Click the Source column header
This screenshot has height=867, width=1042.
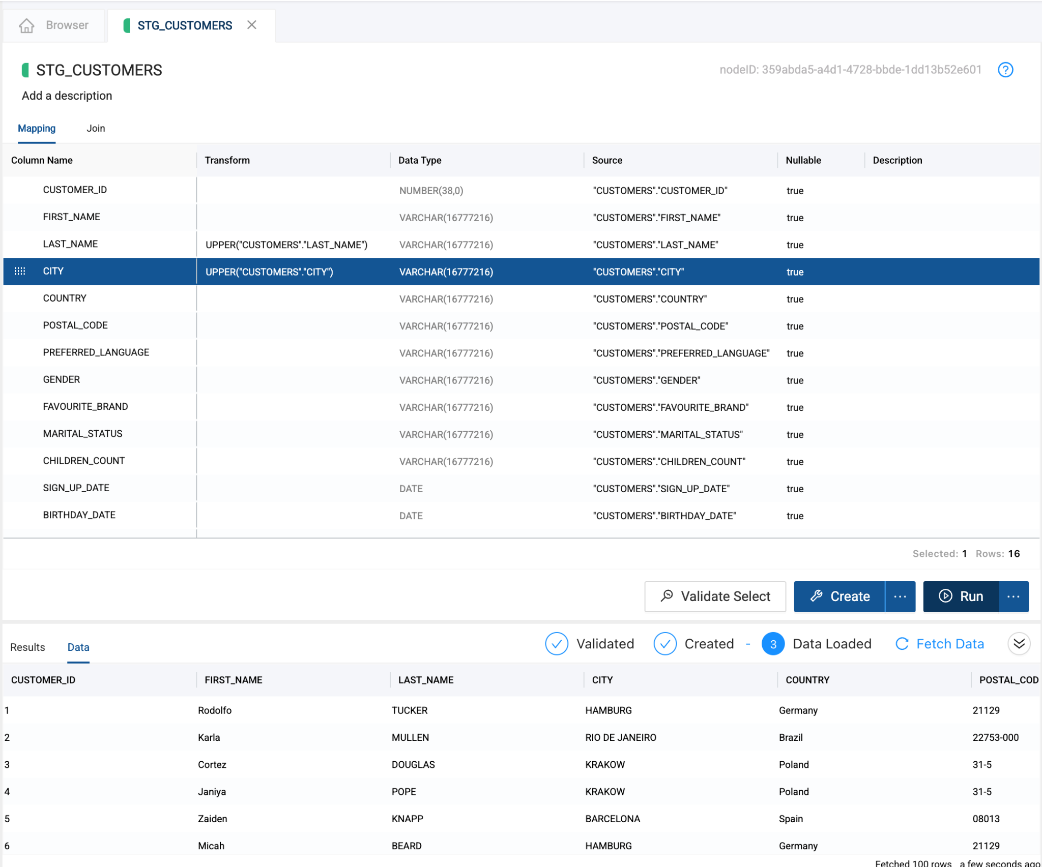pyautogui.click(x=607, y=160)
